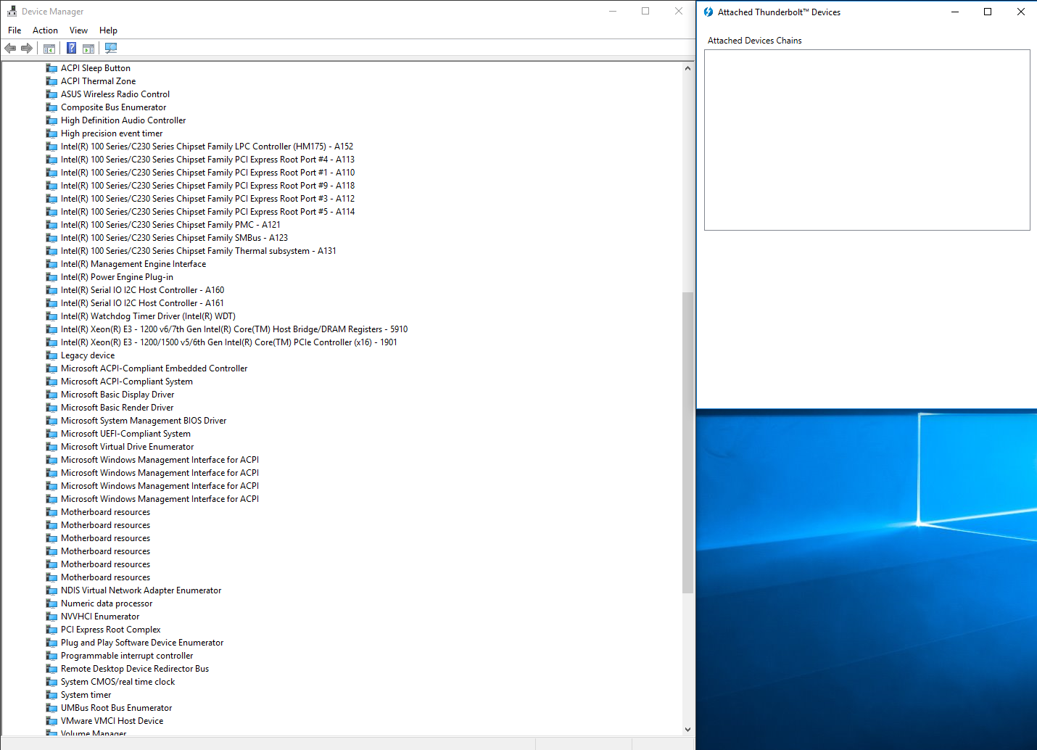Open the View menu
This screenshot has width=1037, height=750.
pyautogui.click(x=78, y=30)
